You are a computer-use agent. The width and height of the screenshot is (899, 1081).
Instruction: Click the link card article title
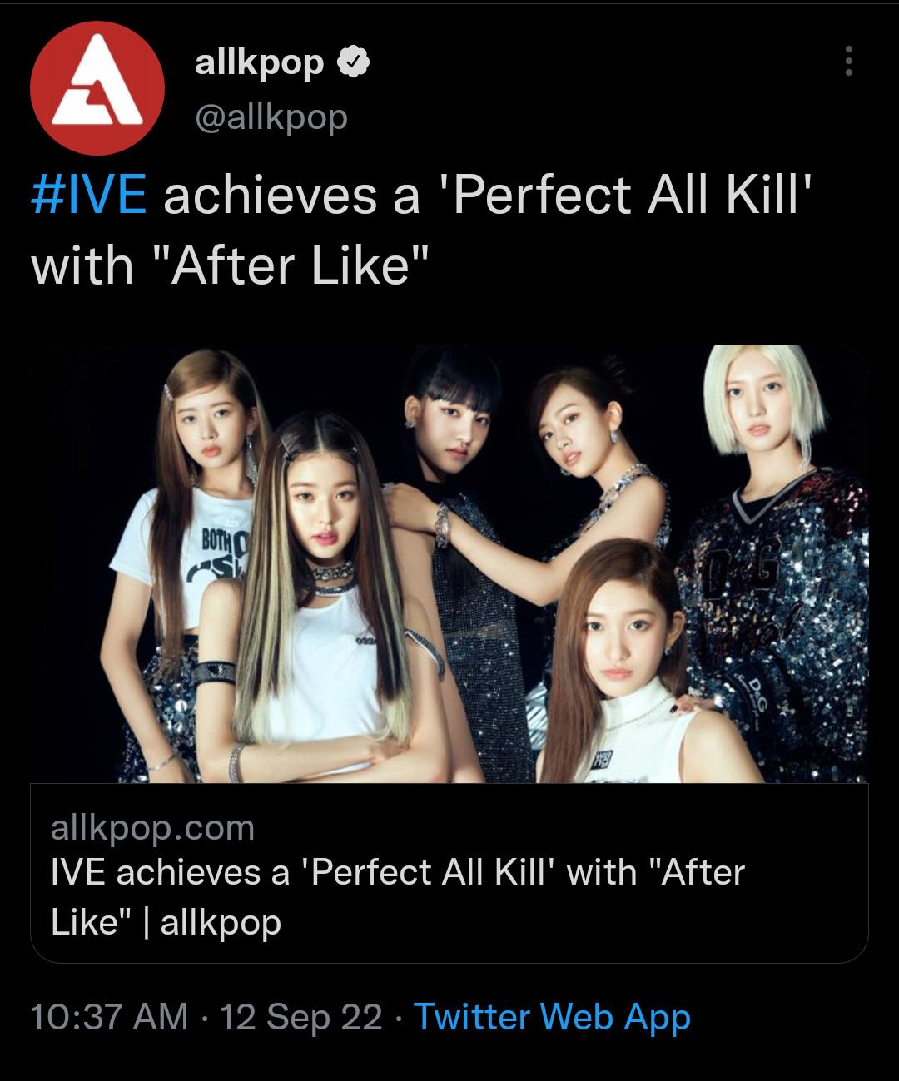point(398,897)
